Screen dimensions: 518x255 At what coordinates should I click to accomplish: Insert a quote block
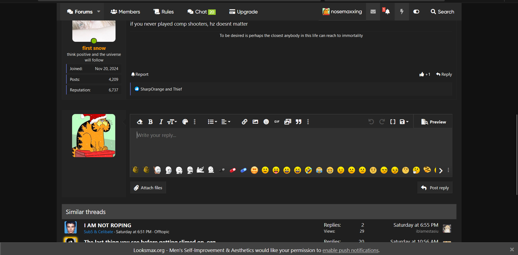point(298,122)
